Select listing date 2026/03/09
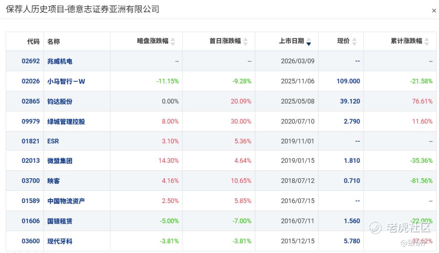 pos(298,61)
